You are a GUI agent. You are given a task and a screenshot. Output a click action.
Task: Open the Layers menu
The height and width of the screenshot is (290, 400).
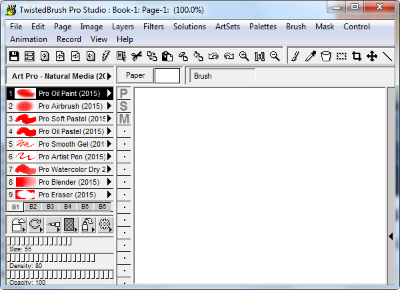(x=123, y=27)
